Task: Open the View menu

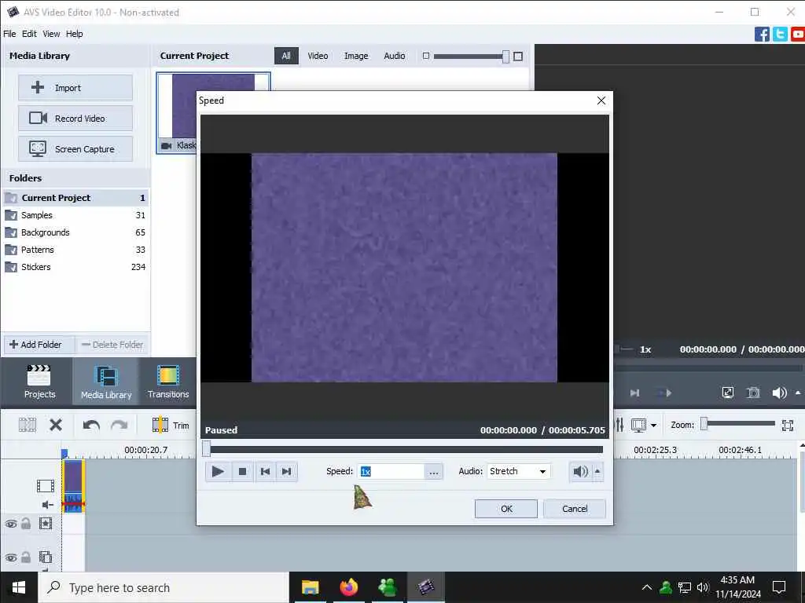Action: [x=51, y=34]
